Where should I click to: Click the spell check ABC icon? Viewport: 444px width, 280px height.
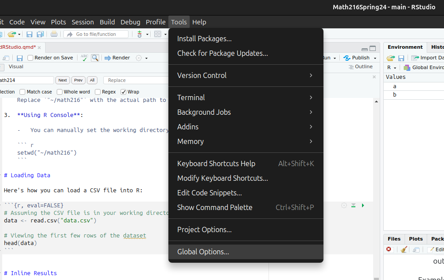84,58
